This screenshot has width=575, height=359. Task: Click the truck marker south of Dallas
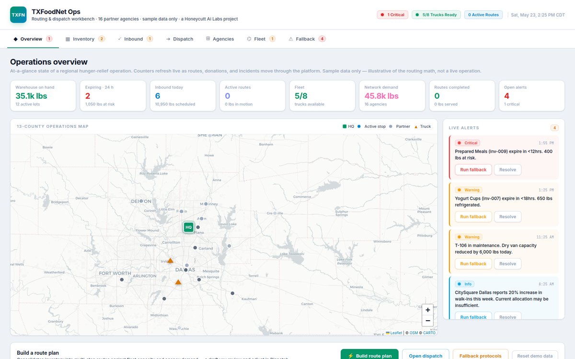point(178,282)
